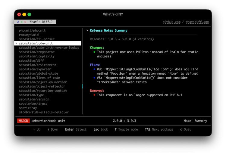Viewport: 226px width, 155px height.
Task: Click the Mode: Summary indicator
Action: (x=195, y=121)
